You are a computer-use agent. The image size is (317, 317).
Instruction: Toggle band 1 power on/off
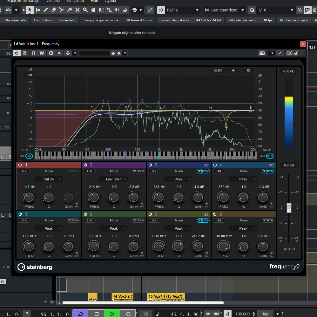20,165
